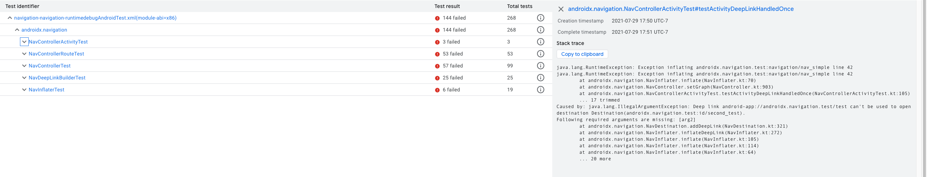Show info for the x86 module row
Screen dimensions: 927x177
[x=540, y=18]
